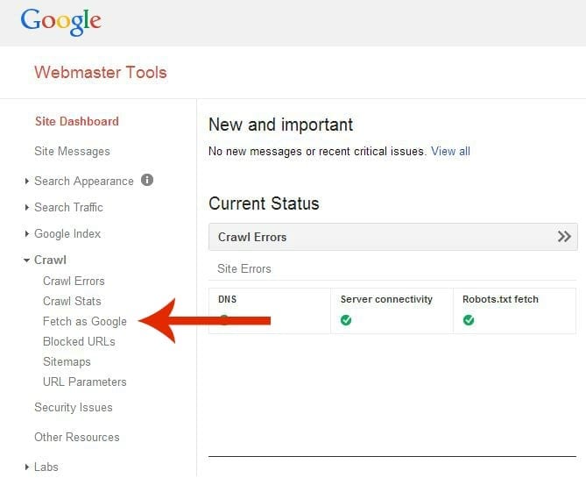Expand the Labs section arrow
The image size is (586, 478).
(x=26, y=467)
